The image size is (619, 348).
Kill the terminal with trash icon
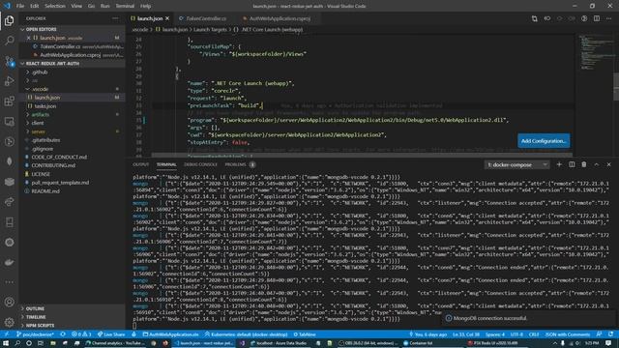click(x=584, y=164)
